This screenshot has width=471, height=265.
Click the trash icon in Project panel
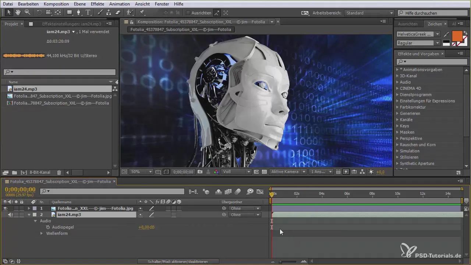pyautogui.click(x=59, y=172)
